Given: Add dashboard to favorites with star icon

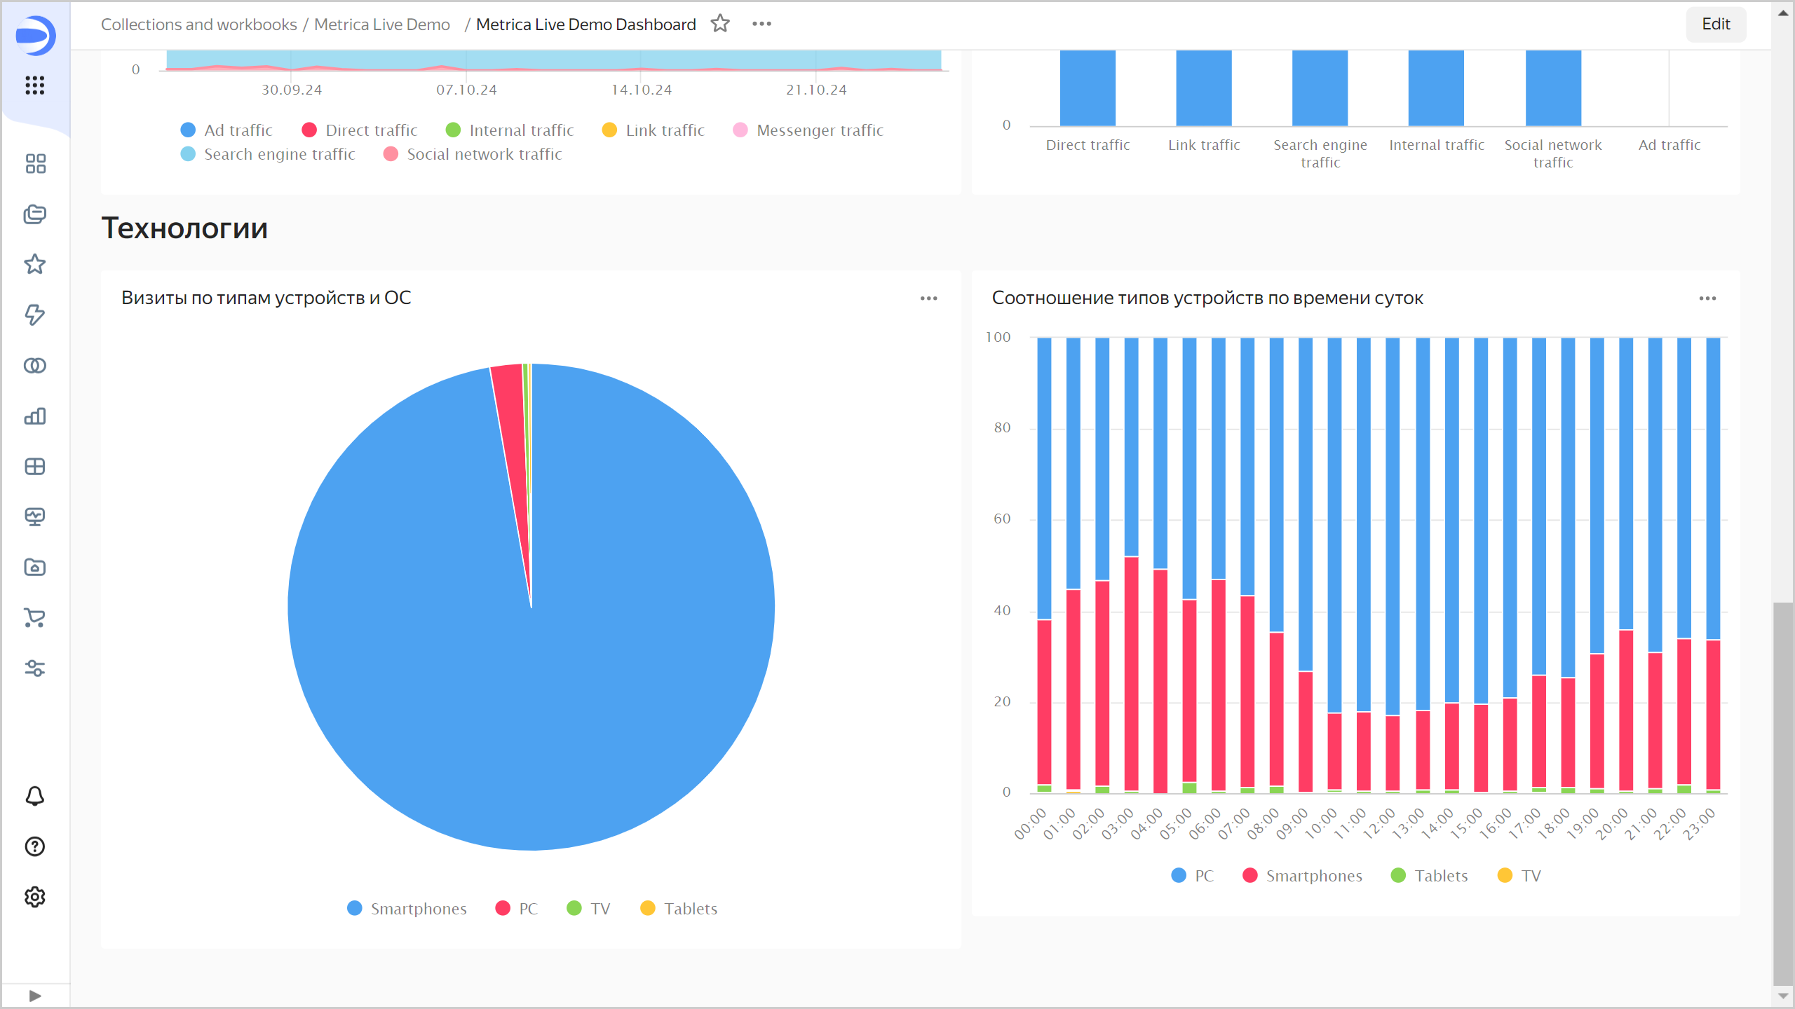Looking at the screenshot, I should coord(720,24).
